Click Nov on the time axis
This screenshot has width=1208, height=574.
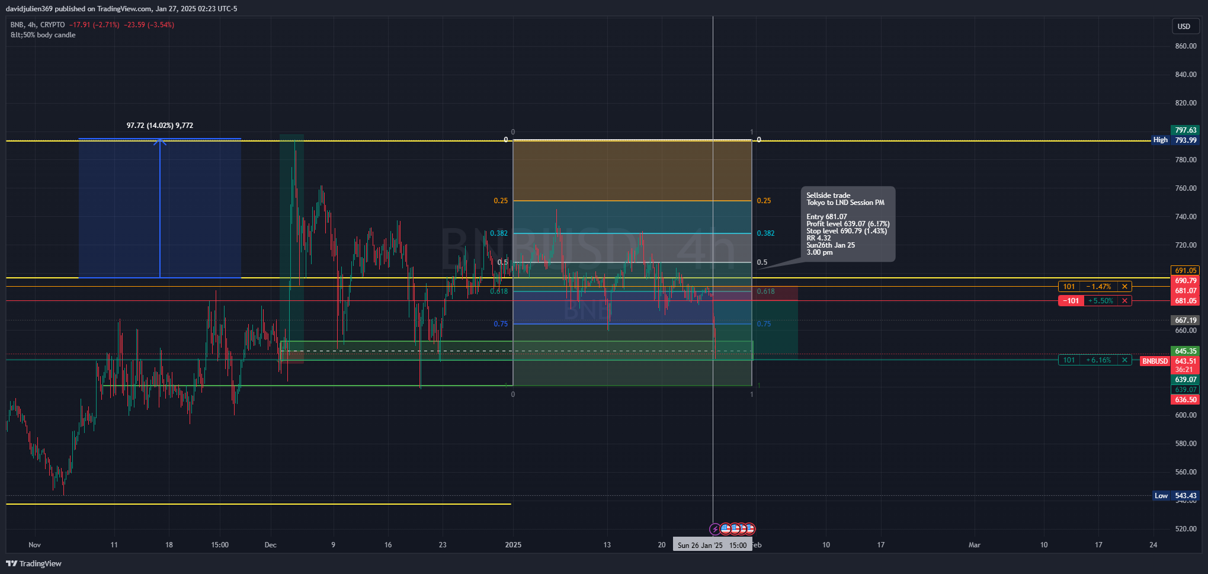[35, 545]
